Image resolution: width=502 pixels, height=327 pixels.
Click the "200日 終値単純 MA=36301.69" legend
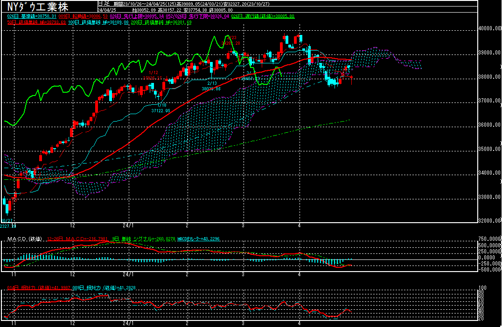[161, 22]
